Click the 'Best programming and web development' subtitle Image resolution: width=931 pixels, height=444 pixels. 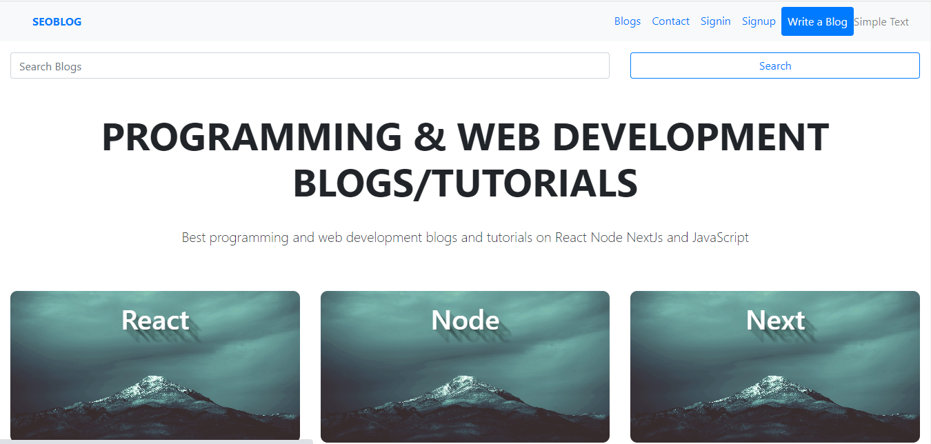click(465, 237)
